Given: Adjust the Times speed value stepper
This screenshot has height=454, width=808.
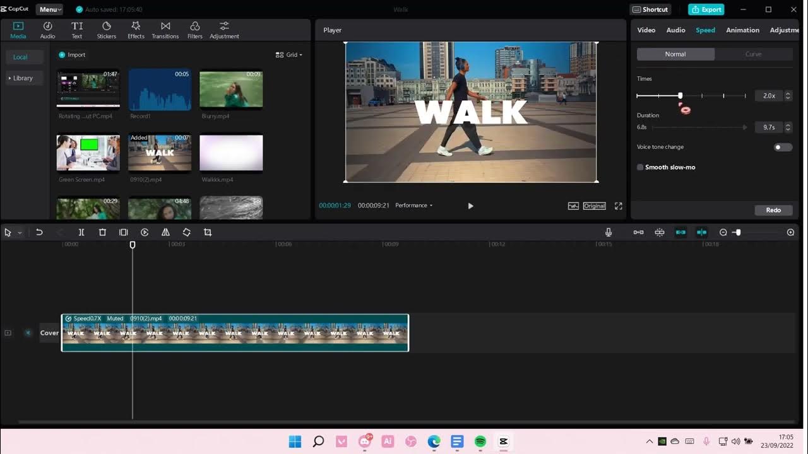Looking at the screenshot, I should coord(788,96).
